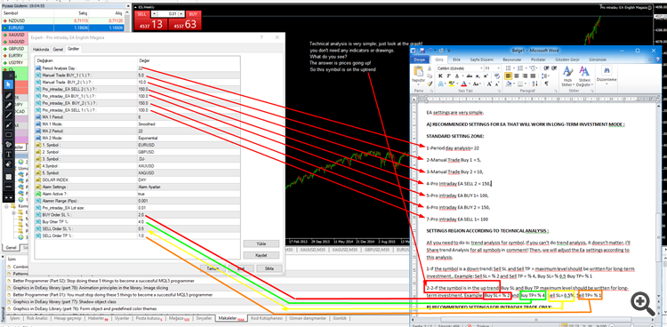This screenshot has width=667, height=327.
Task: Toggle the center alignment button in Word
Action: point(517,76)
